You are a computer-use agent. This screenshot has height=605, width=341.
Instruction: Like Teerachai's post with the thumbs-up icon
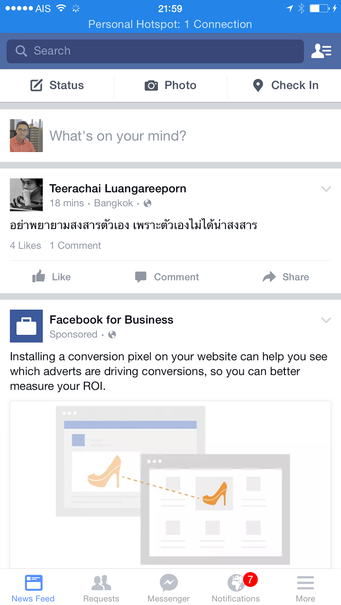coord(39,276)
